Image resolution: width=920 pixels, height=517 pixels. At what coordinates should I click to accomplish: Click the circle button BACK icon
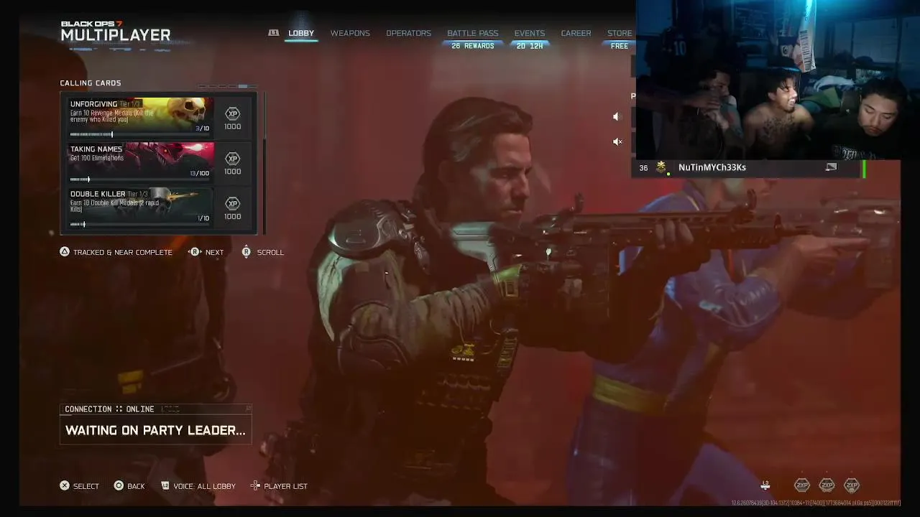pyautogui.click(x=119, y=486)
